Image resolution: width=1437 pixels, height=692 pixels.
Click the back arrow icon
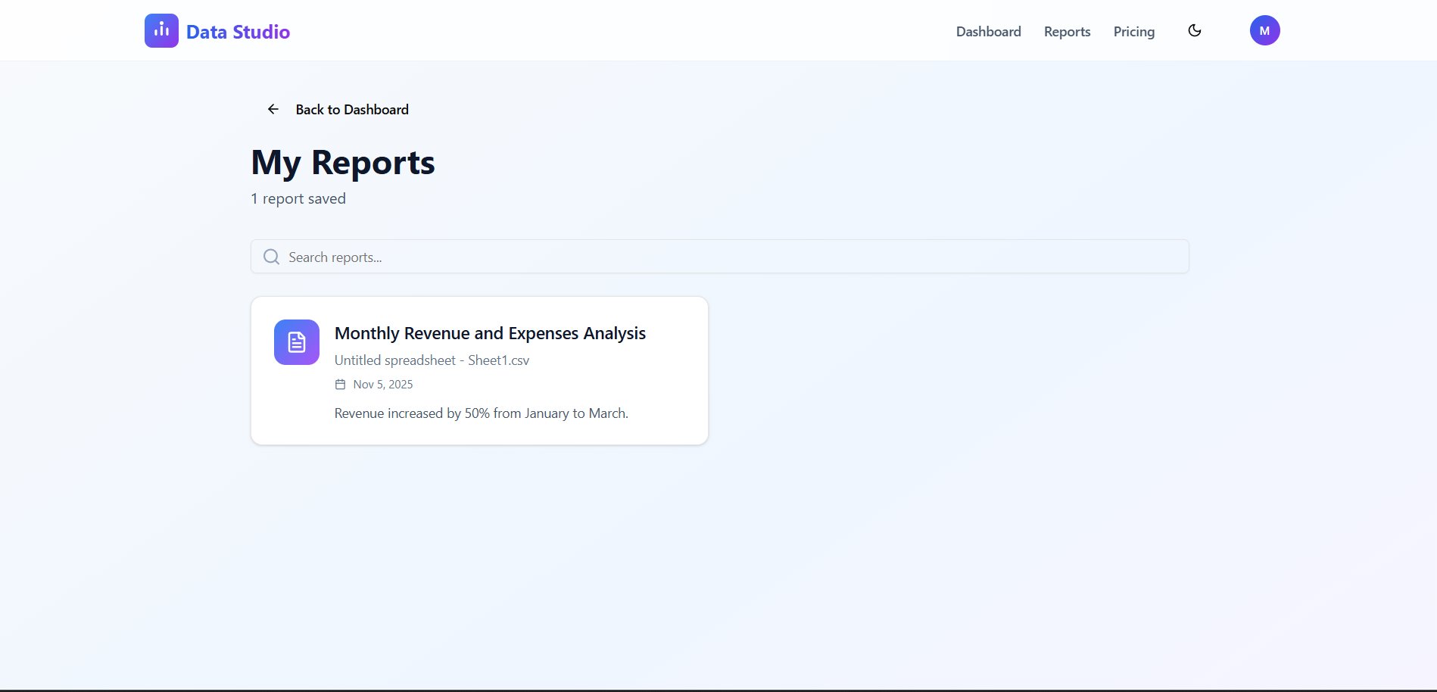(273, 109)
